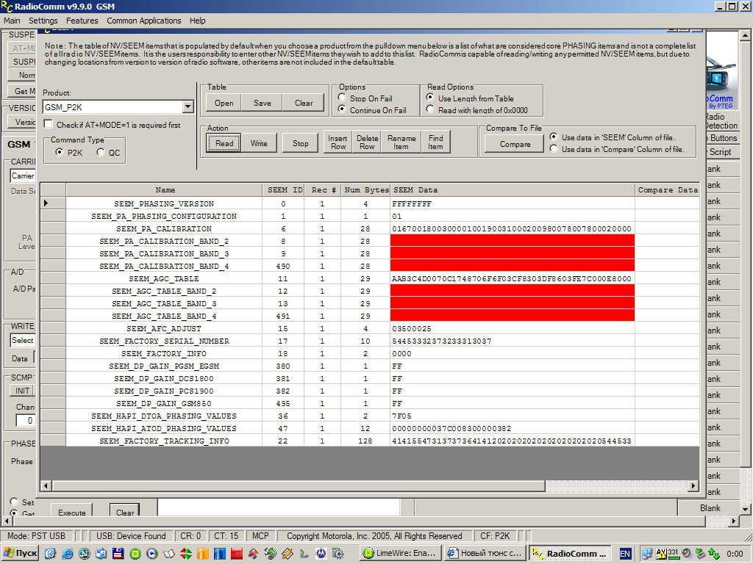Click the Write action button

pyautogui.click(x=259, y=143)
